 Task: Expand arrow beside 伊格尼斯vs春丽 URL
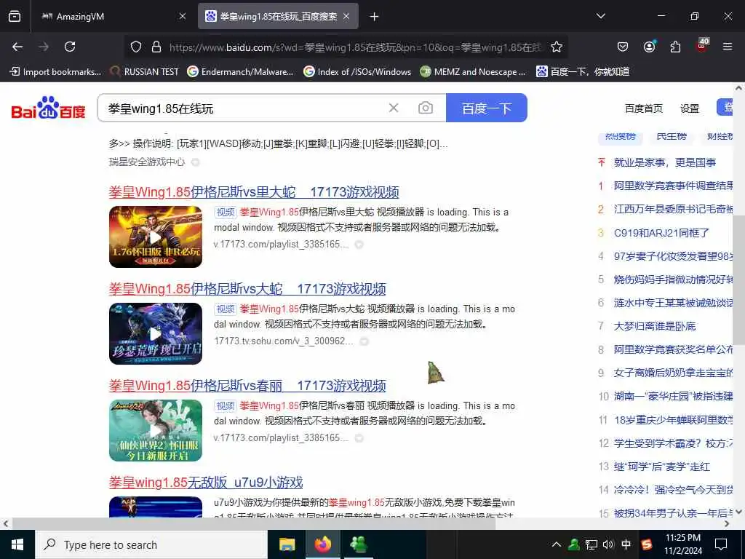click(x=359, y=437)
